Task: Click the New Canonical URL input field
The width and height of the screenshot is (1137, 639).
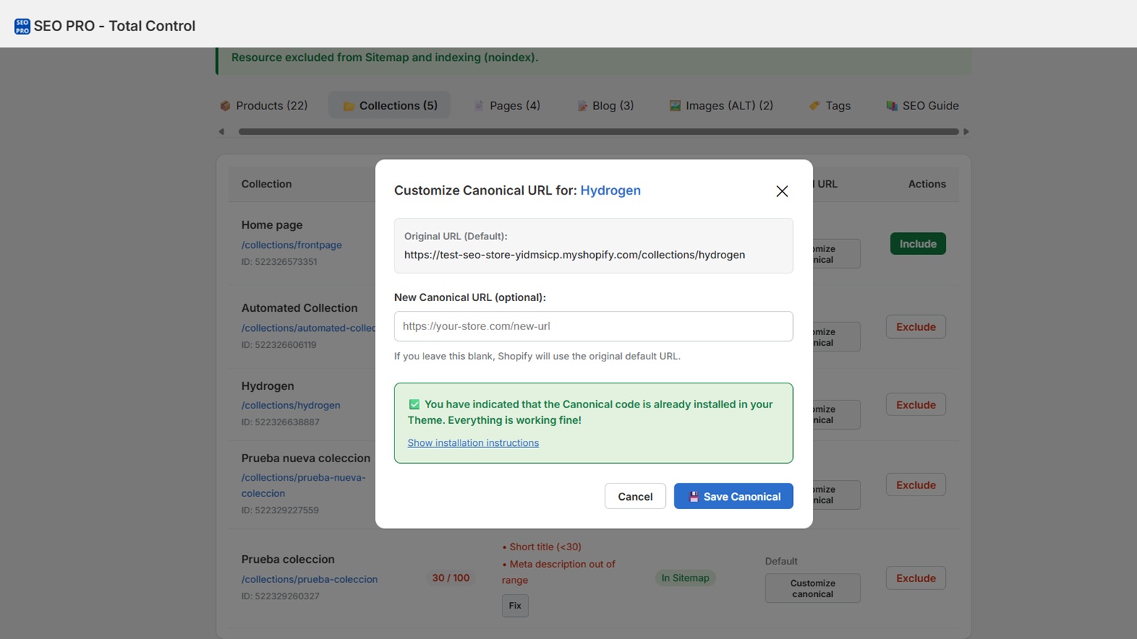Action: coord(593,326)
